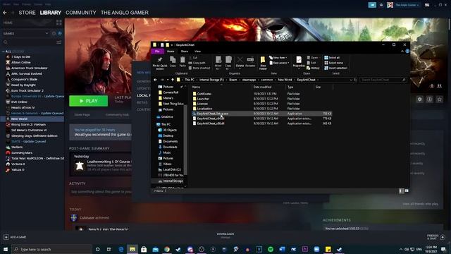Open the COMMUNITY menu in Steam
Screen dimensions: 451x254
pyautogui.click(x=81, y=13)
